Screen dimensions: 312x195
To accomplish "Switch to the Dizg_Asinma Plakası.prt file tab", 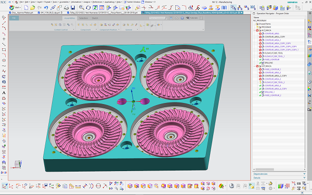I will 22,12.
